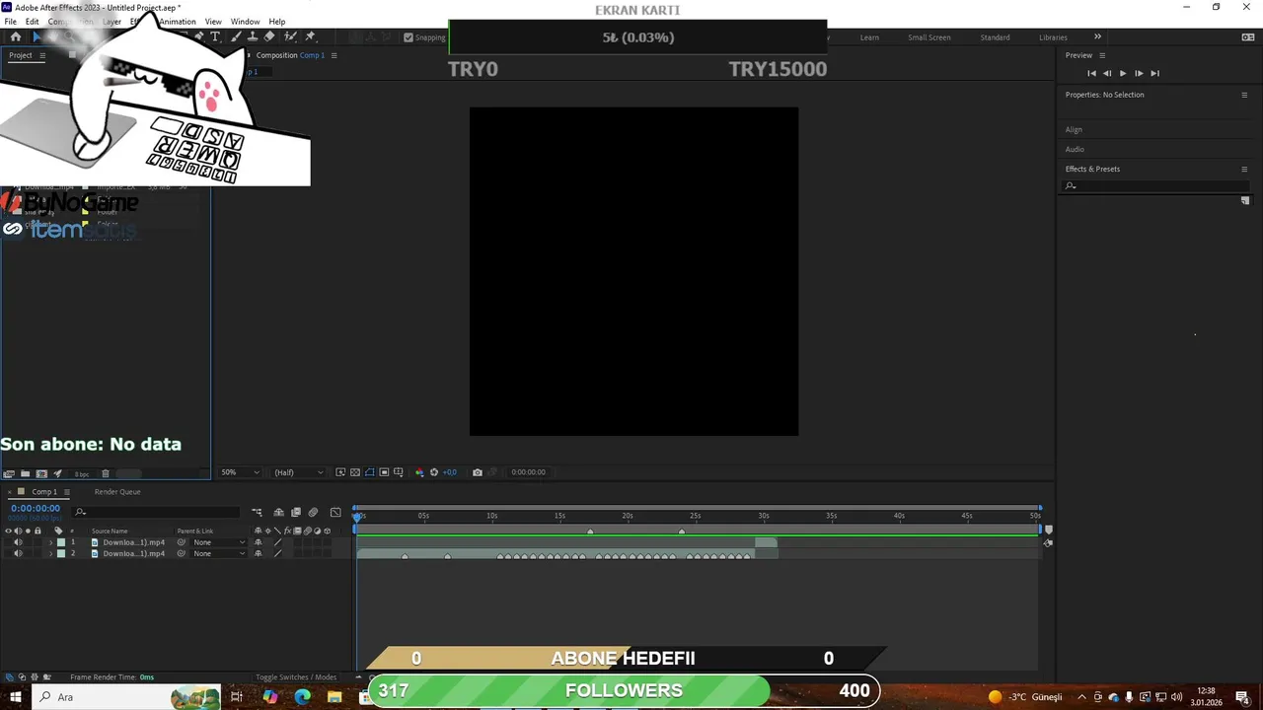Viewport: 1263px width, 710px height.
Task: Play the composition preview
Action: [1123, 73]
